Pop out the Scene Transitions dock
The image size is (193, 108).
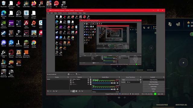141,77
